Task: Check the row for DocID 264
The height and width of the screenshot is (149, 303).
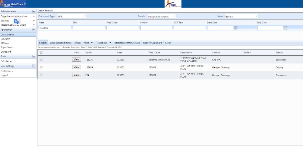Action: pos(41,75)
